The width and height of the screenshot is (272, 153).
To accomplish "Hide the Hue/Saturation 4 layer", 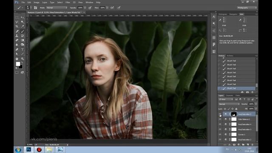I will click(220, 124).
